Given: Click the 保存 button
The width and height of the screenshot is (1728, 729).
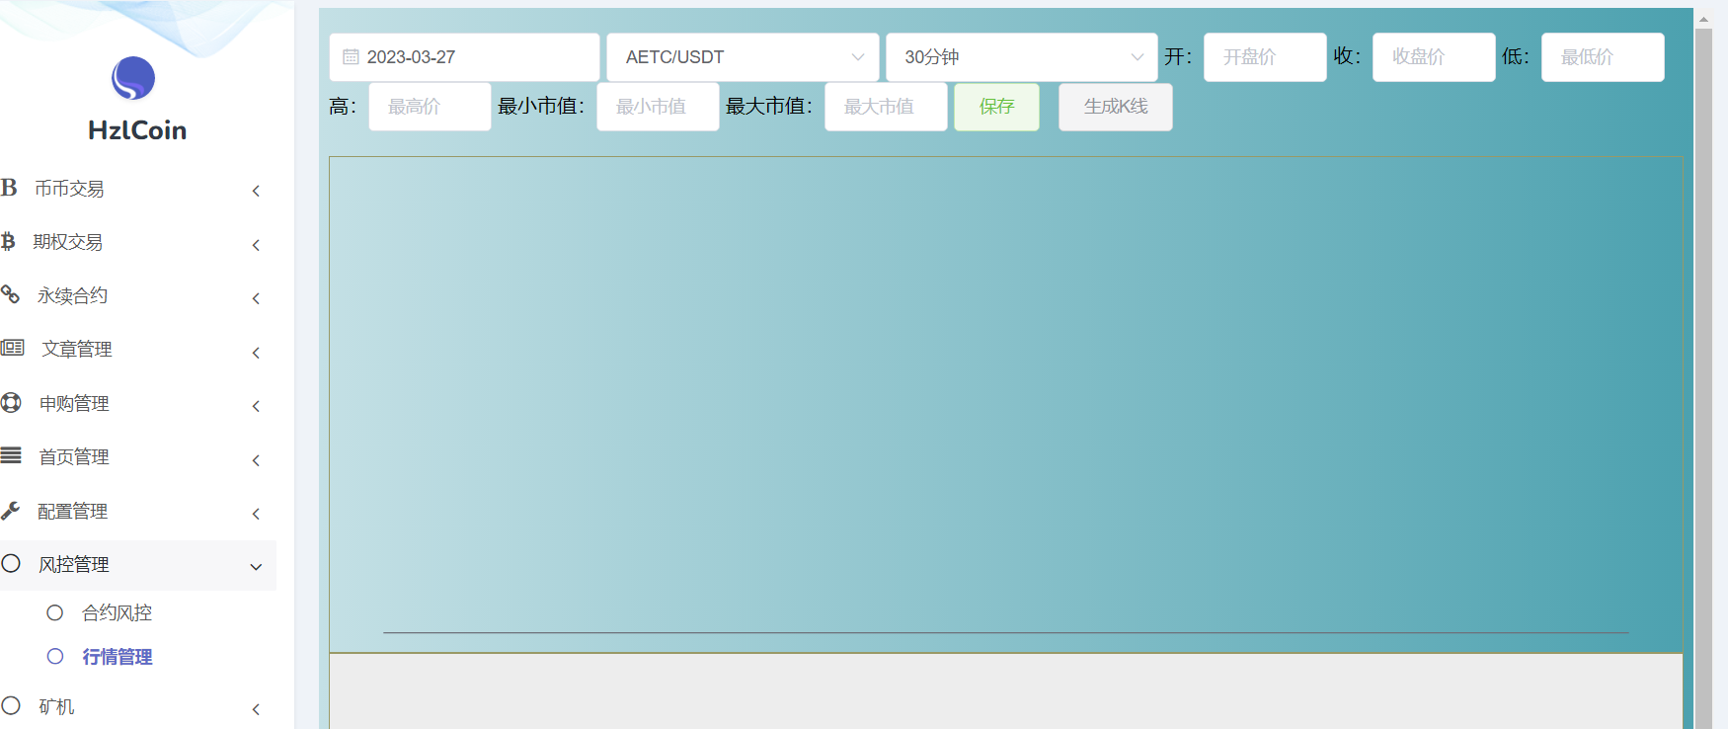Looking at the screenshot, I should tap(996, 107).
